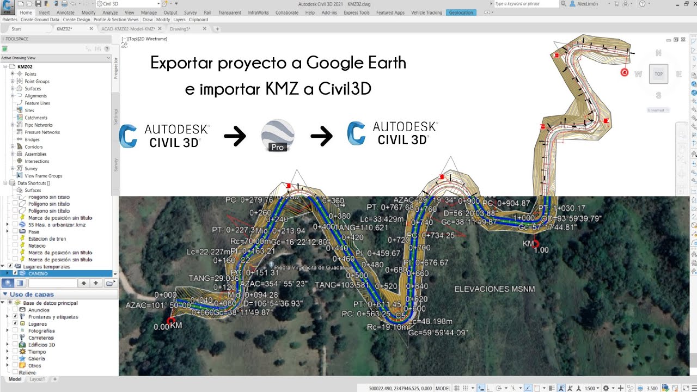
Task: Expand the Corridors node in Toolspace
Action: point(13,146)
